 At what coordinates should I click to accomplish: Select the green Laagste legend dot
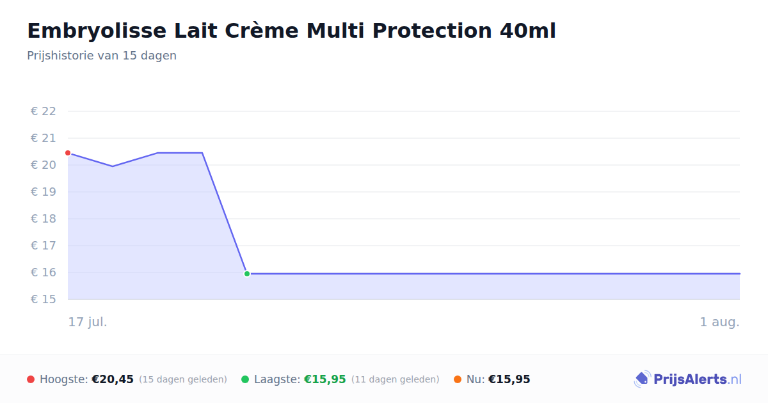(x=245, y=379)
